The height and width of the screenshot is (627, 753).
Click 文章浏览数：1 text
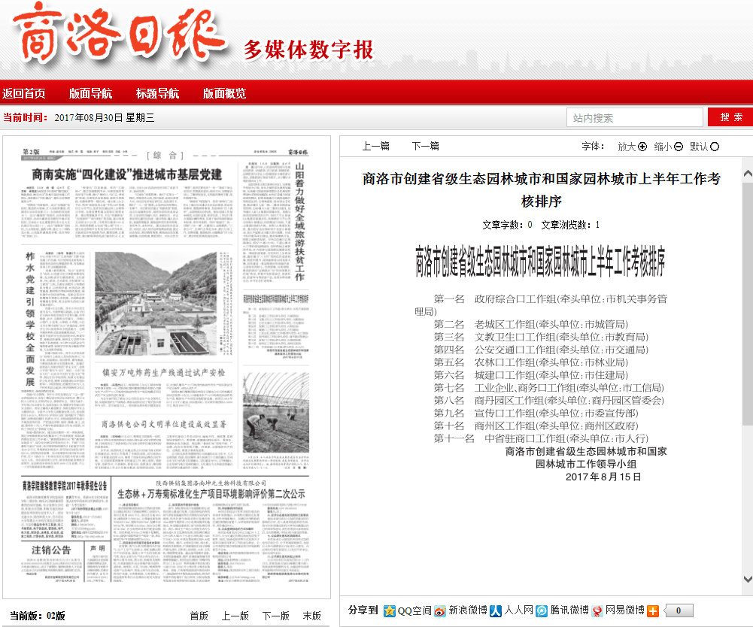pyautogui.click(x=570, y=225)
